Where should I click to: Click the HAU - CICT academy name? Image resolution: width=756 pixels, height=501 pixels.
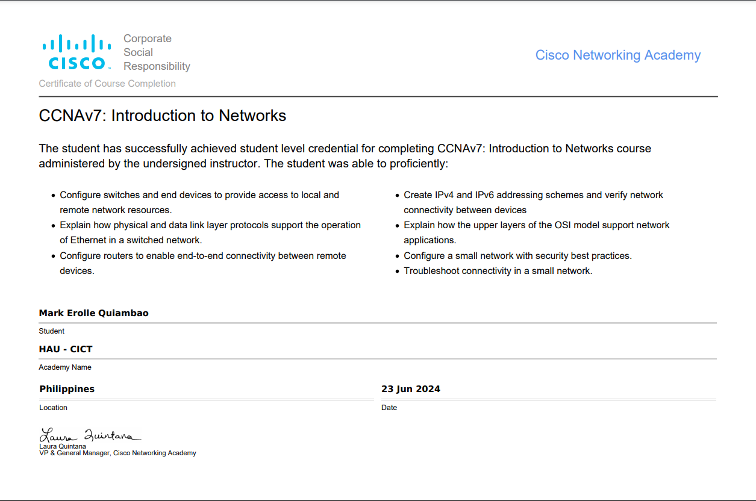point(66,349)
